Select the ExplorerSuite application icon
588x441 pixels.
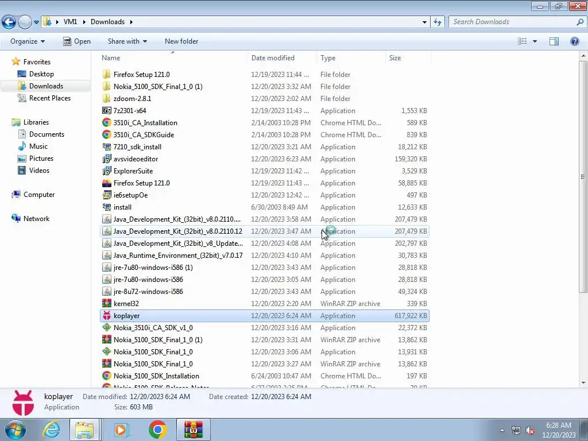106,171
